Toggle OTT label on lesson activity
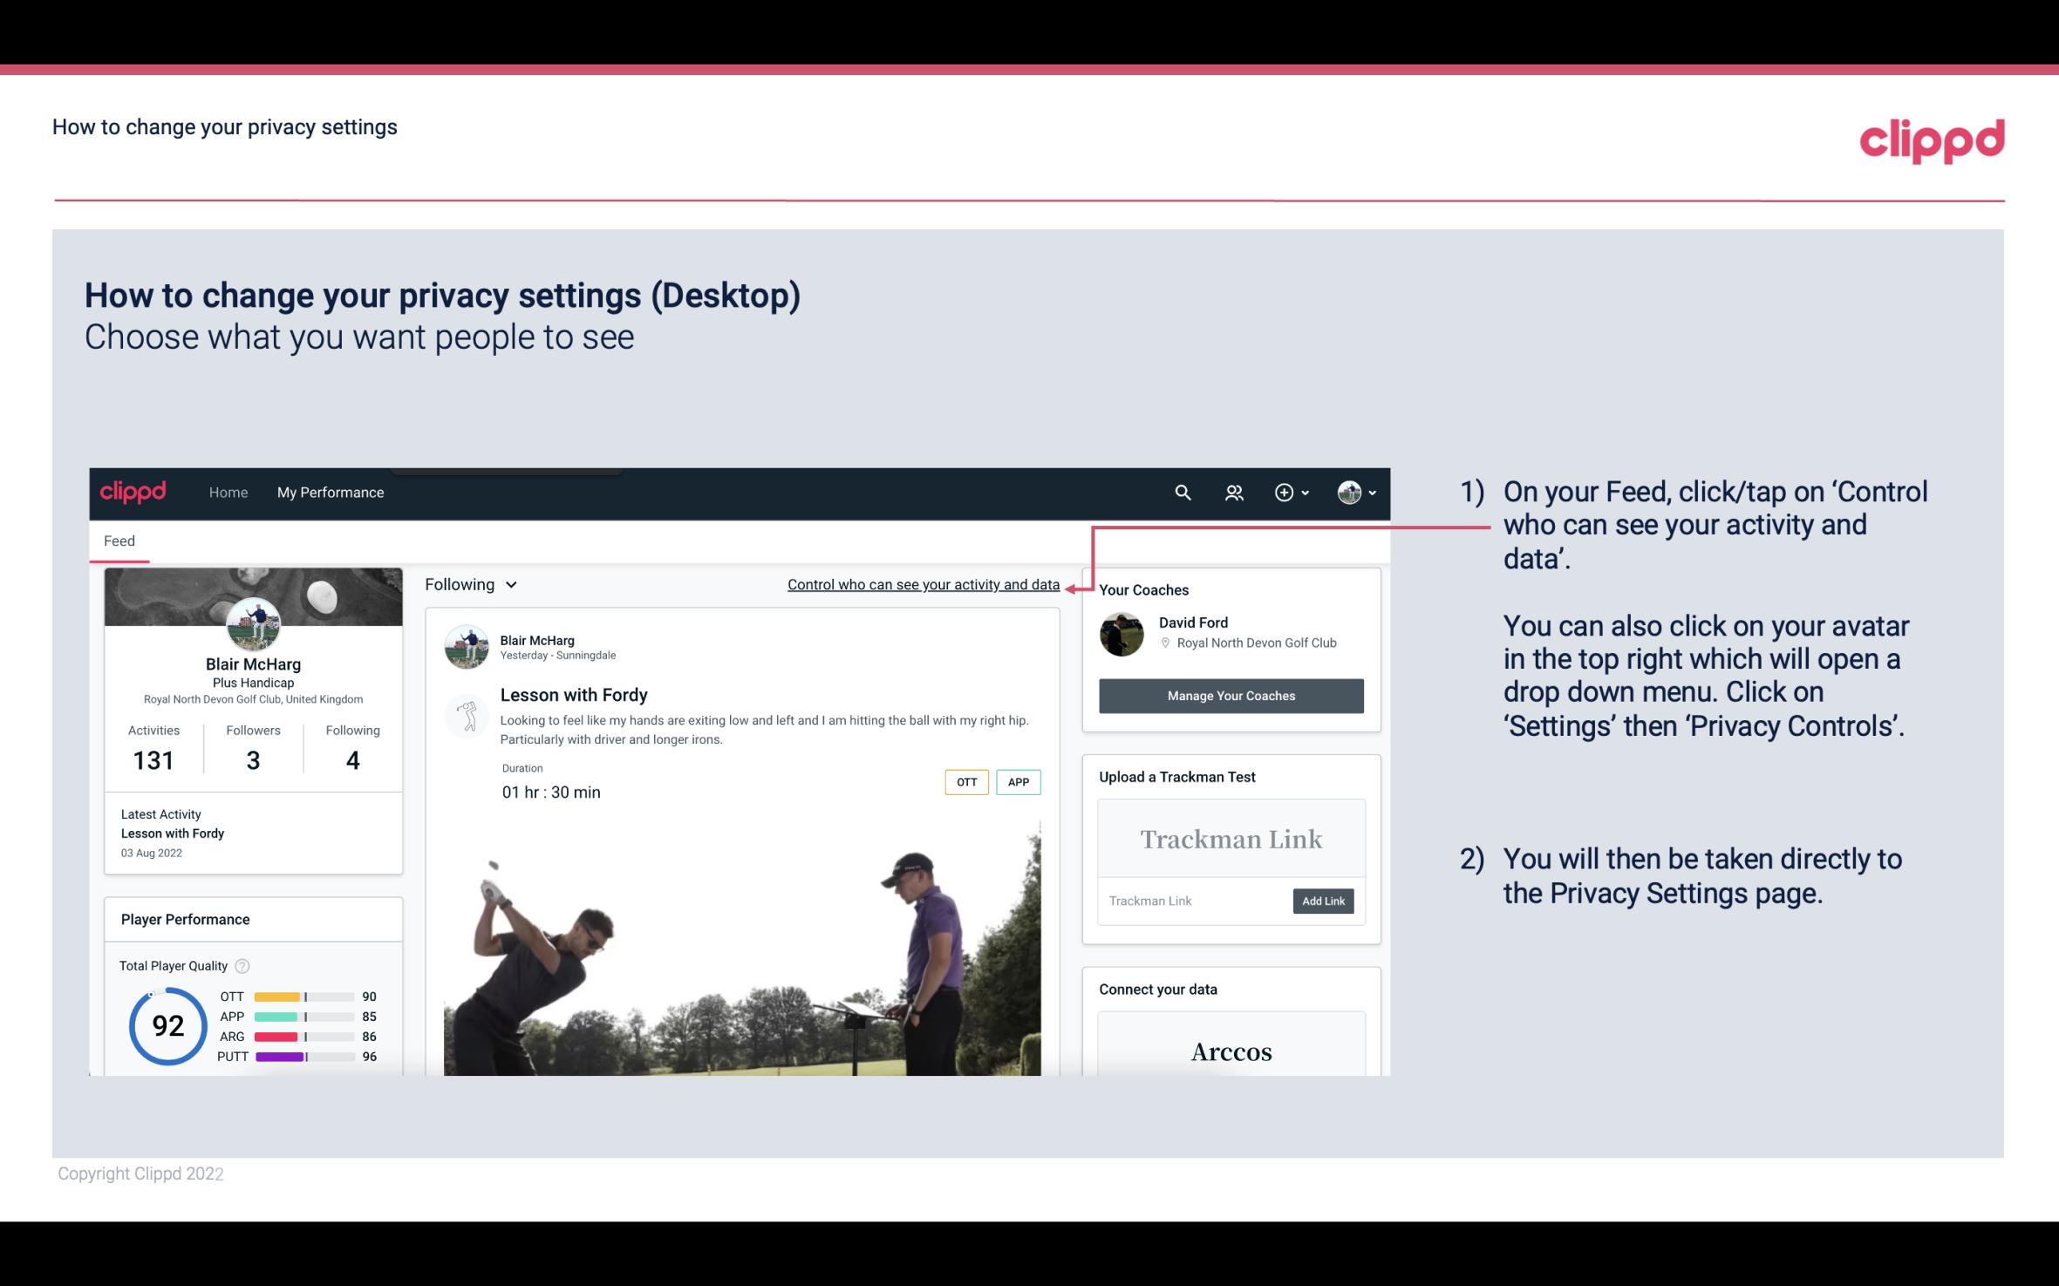 click(x=965, y=782)
